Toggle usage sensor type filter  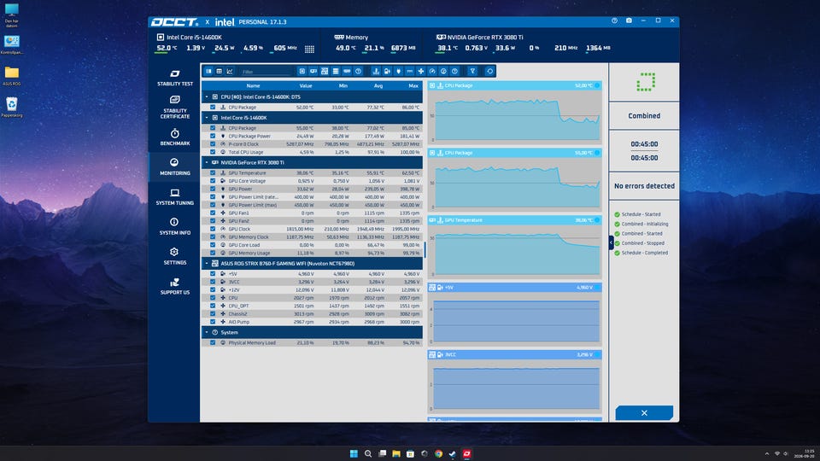(443, 71)
